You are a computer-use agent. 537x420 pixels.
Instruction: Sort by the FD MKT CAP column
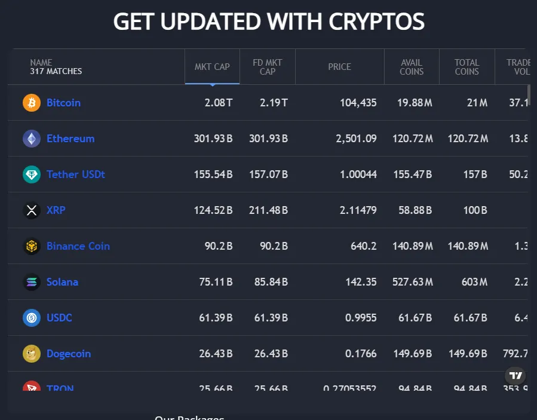(x=268, y=67)
